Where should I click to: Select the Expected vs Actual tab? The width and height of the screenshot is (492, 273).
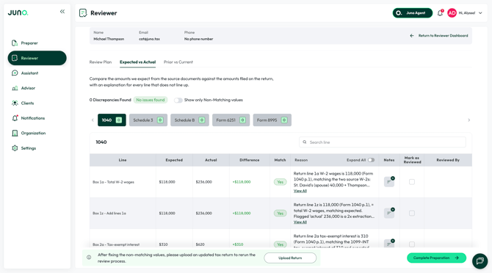(x=137, y=62)
